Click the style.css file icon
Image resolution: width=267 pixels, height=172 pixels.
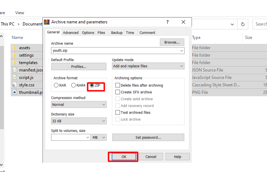pyautogui.click(x=15, y=85)
